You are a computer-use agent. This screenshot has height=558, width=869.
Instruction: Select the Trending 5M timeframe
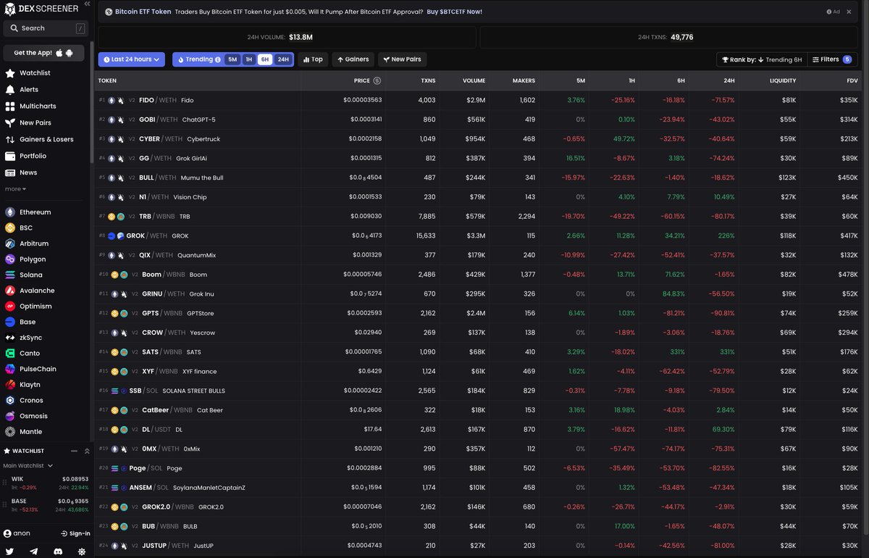(x=232, y=59)
